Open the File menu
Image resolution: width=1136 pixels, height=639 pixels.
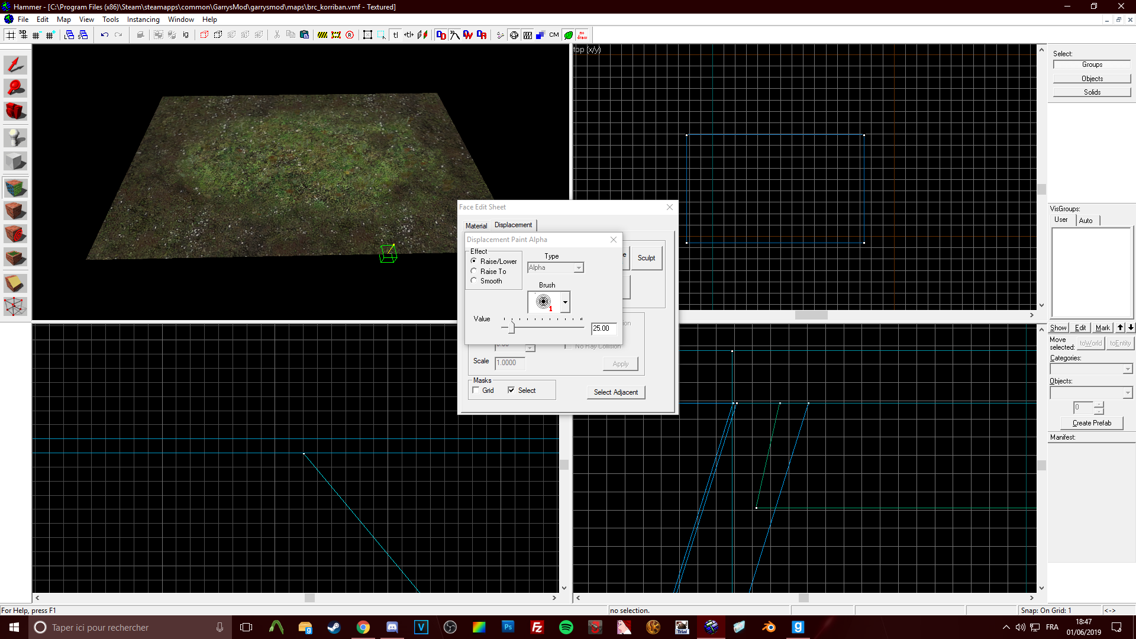[x=23, y=20]
